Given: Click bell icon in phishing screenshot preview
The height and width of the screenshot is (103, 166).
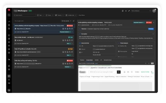Looking at the screenshot, I should [124, 72].
